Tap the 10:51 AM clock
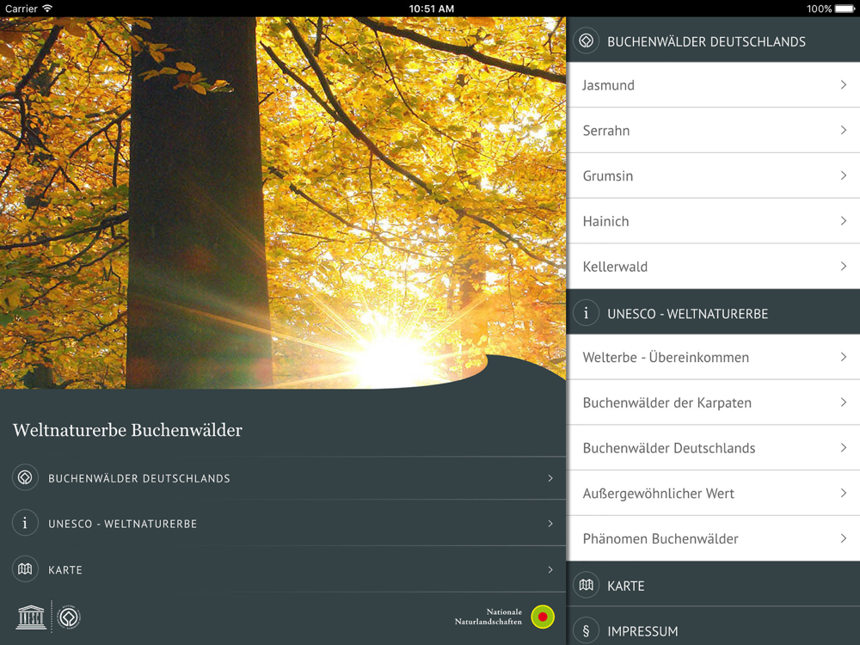 coord(431,9)
